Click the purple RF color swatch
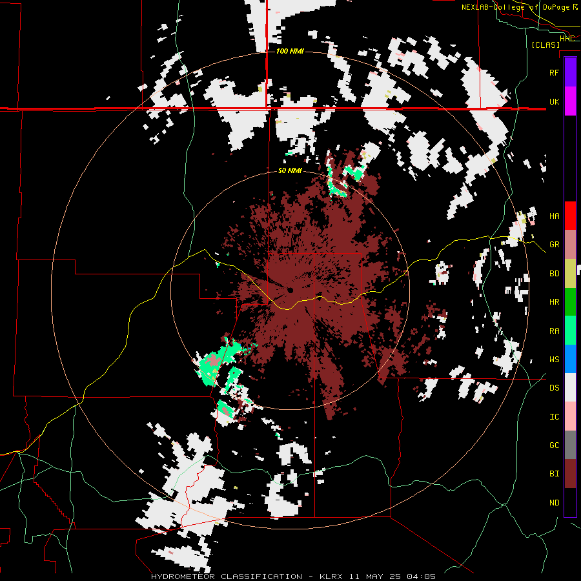The width and height of the screenshot is (581, 581). pos(570,72)
